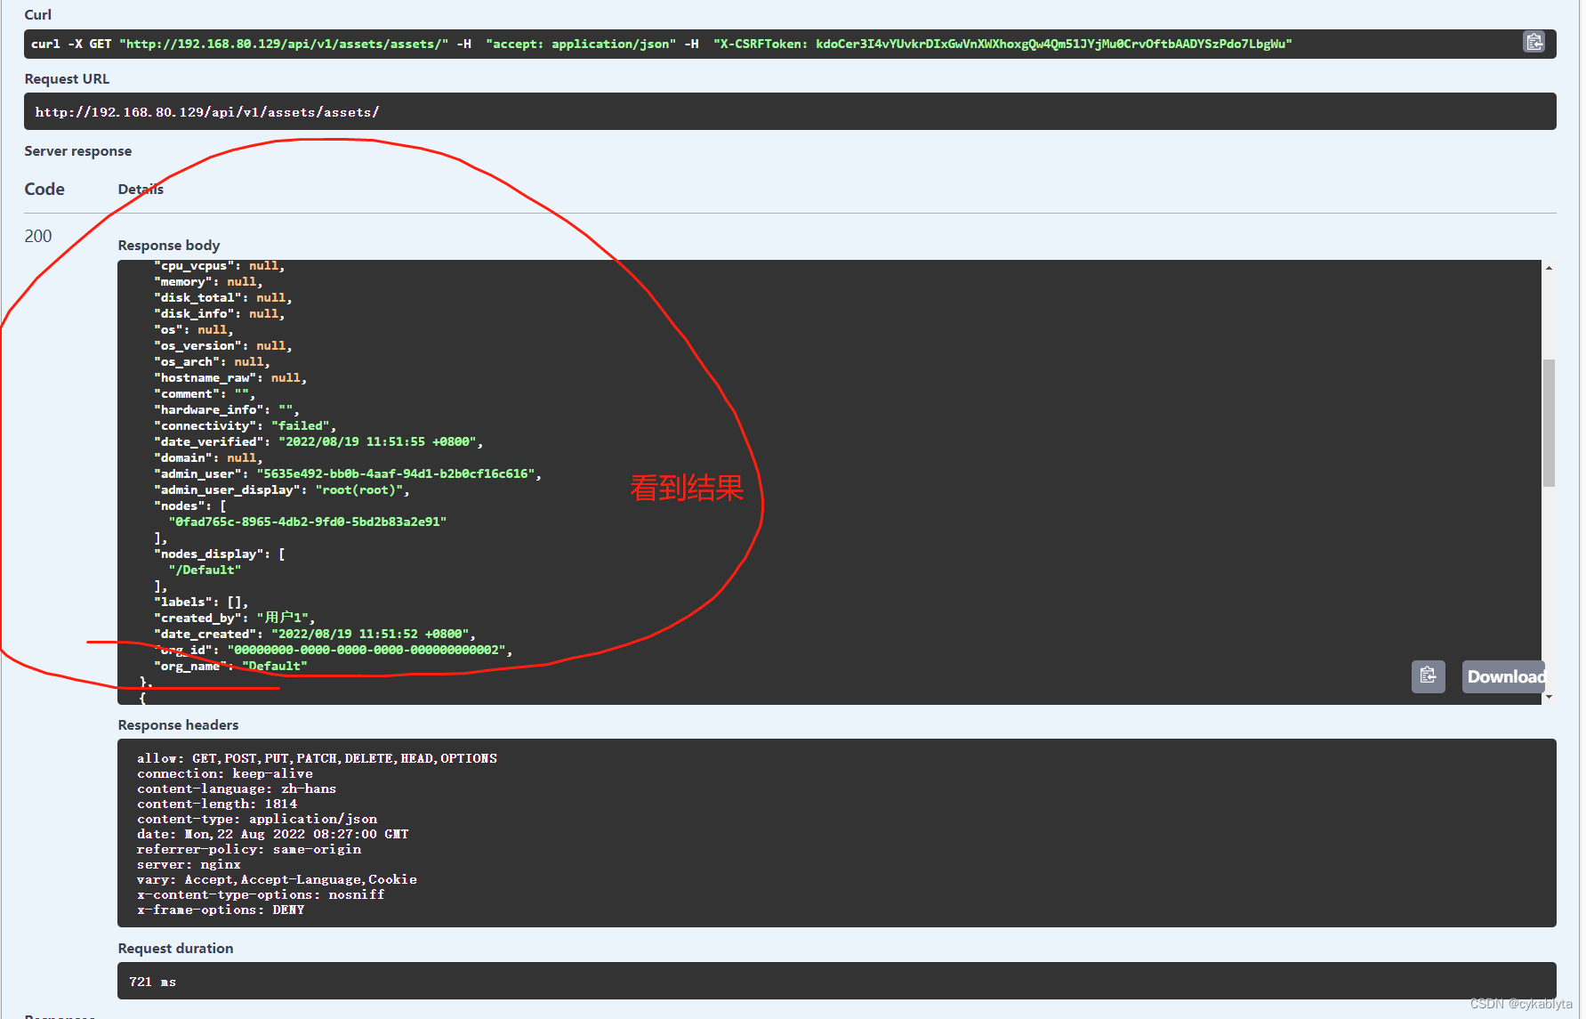Click the Request URL value text
1586x1019 pixels.
point(206,112)
